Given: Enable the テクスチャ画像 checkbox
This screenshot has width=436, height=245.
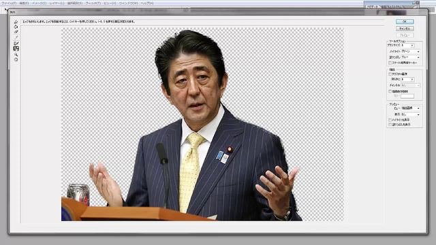Looking at the screenshot, I should 390,74.
